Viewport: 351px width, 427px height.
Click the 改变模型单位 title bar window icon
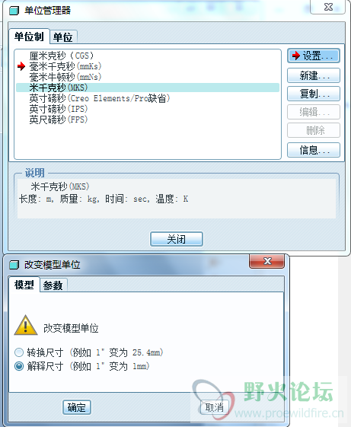tap(14, 265)
